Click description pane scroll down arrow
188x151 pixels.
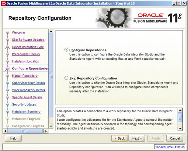(x=180, y=128)
